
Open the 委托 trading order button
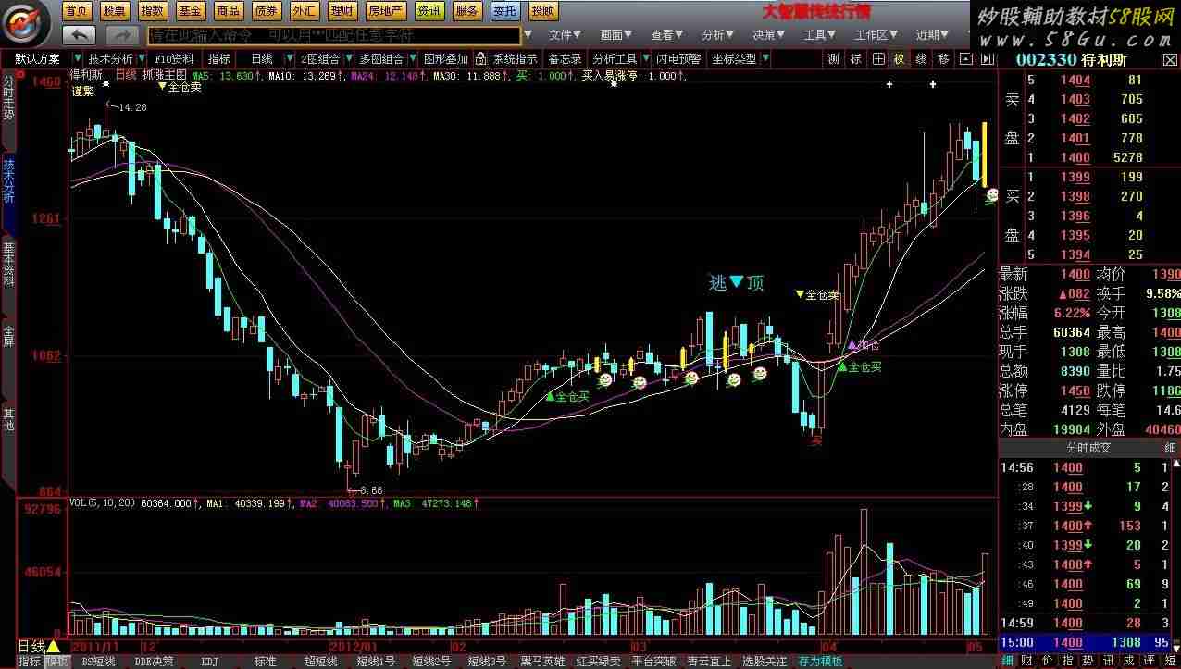tap(505, 11)
